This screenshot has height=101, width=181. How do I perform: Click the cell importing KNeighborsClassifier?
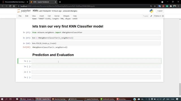pos(96,33)
